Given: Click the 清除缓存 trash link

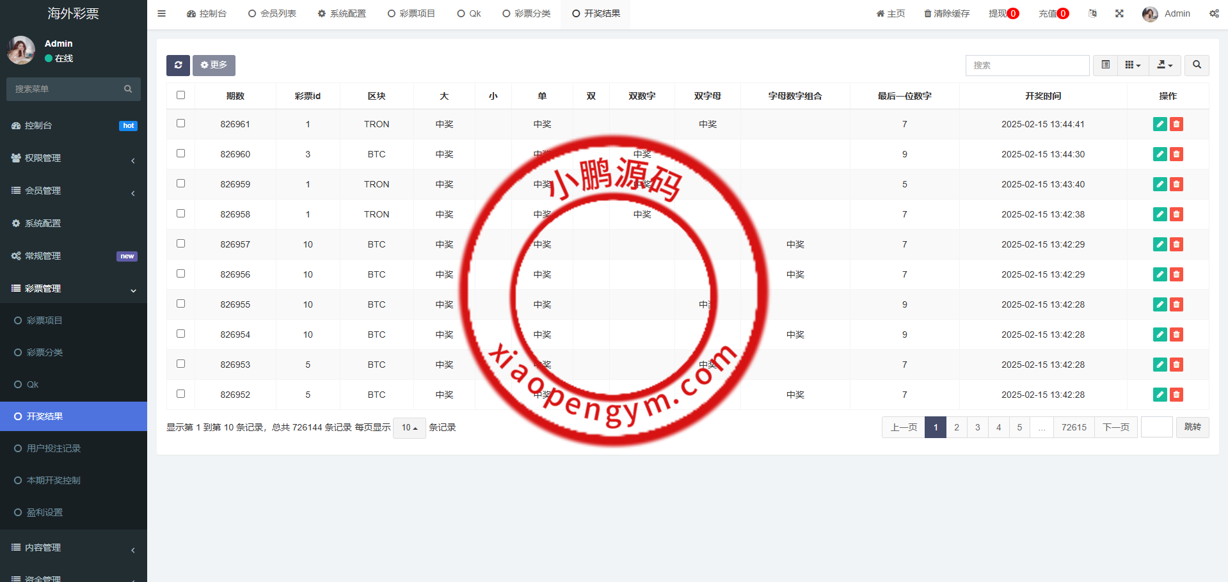Looking at the screenshot, I should coord(946,13).
